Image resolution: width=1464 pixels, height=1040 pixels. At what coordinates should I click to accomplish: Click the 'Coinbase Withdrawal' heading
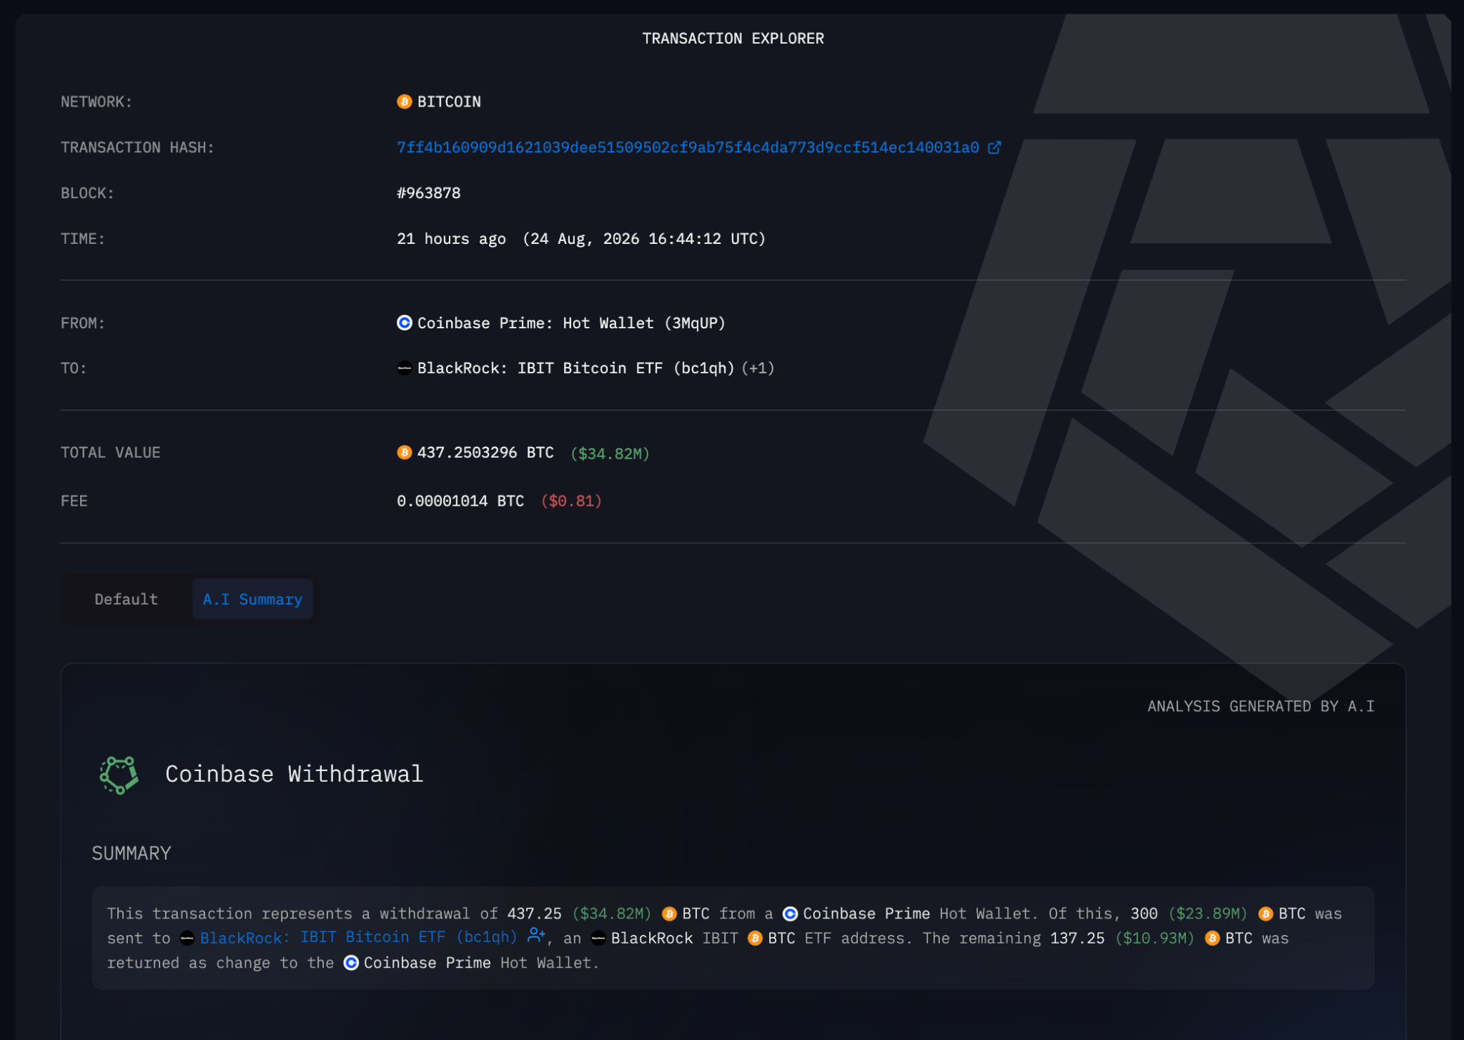click(x=295, y=774)
